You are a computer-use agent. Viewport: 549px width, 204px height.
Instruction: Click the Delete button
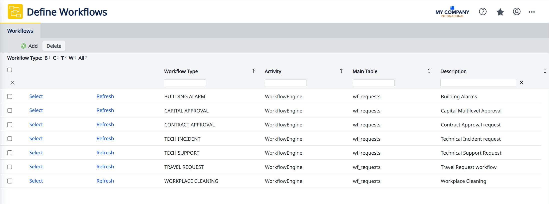tap(54, 46)
